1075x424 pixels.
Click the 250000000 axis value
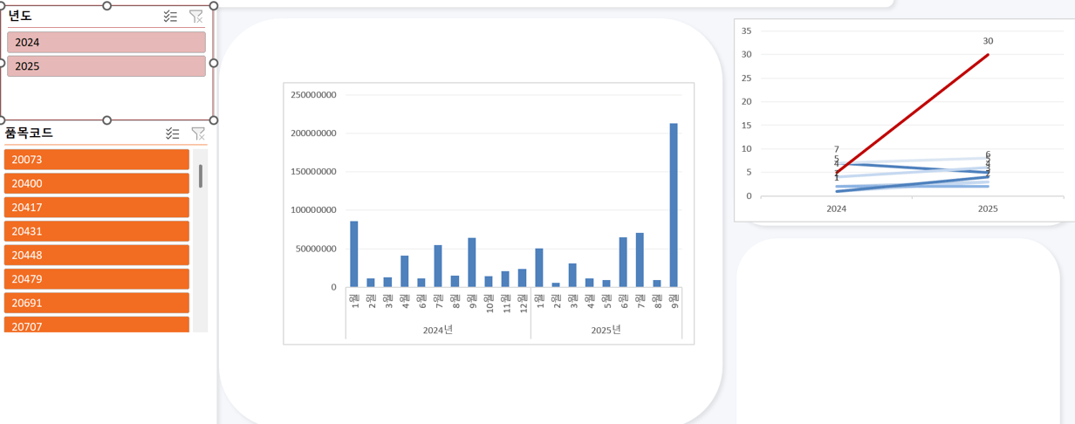314,95
